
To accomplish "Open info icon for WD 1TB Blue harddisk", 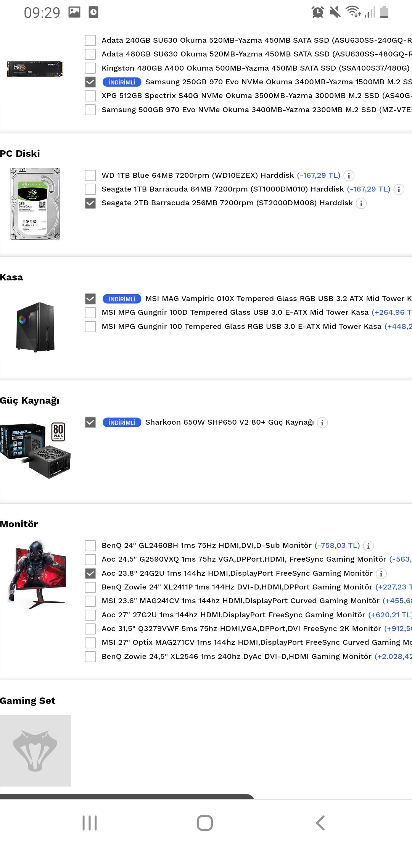I will tap(349, 176).
